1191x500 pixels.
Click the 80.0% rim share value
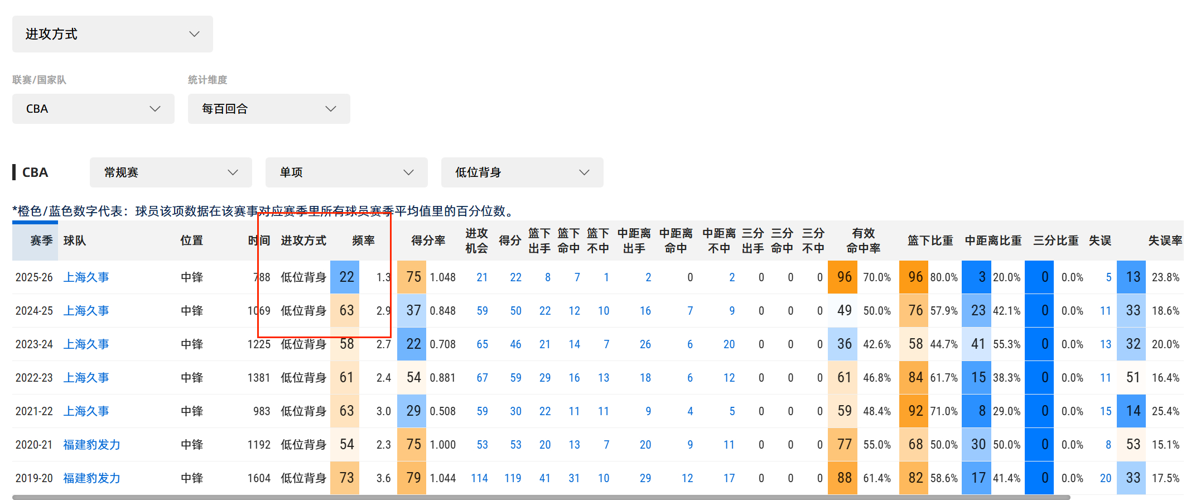pos(944,277)
